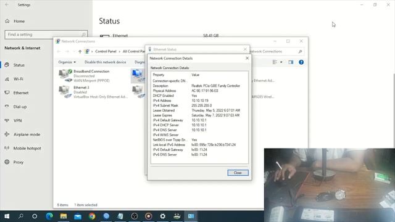This screenshot has width=395, height=222.
Task: Go up one folder level in Network Connections
Action: coord(80,51)
